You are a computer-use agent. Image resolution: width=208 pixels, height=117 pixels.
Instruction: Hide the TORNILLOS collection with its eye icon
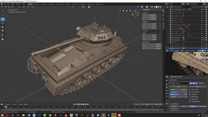click(204, 40)
